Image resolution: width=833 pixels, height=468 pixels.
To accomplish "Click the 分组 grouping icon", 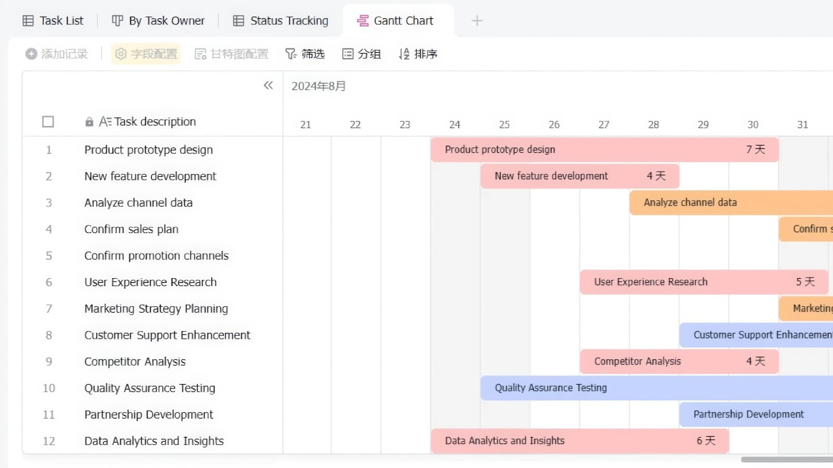I will (x=348, y=54).
